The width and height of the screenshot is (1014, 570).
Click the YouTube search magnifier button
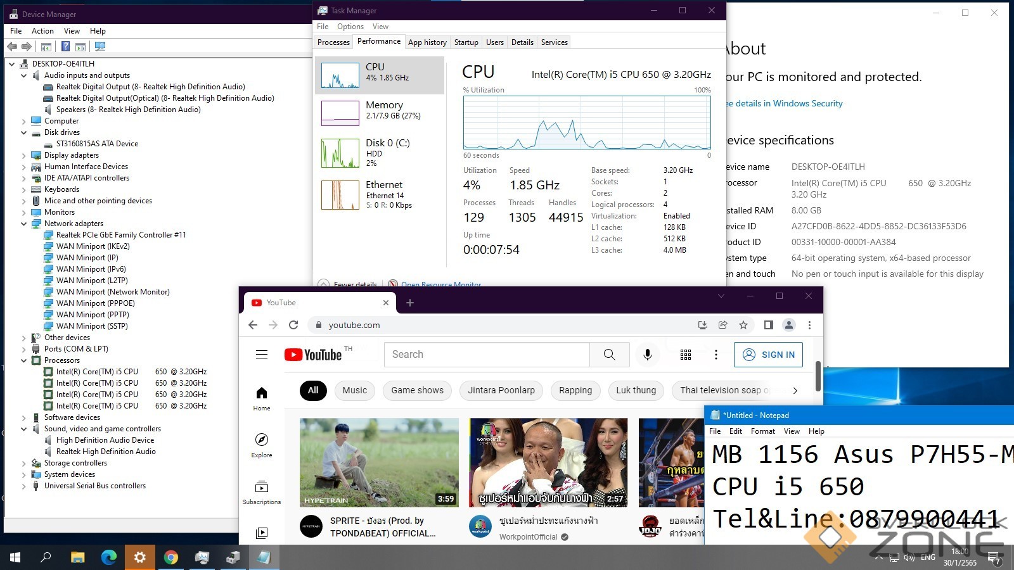(x=609, y=355)
